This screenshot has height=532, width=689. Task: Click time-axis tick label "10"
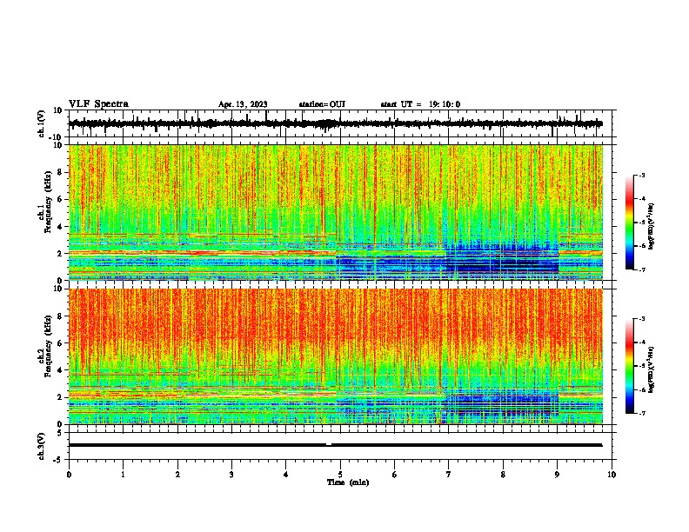tap(612, 475)
